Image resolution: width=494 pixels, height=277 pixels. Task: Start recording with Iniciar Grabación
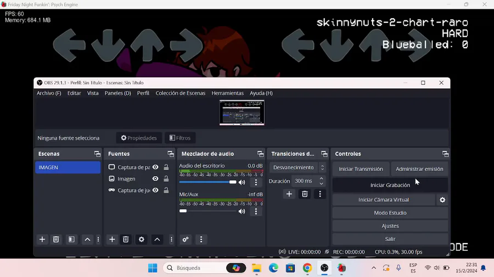point(390,185)
